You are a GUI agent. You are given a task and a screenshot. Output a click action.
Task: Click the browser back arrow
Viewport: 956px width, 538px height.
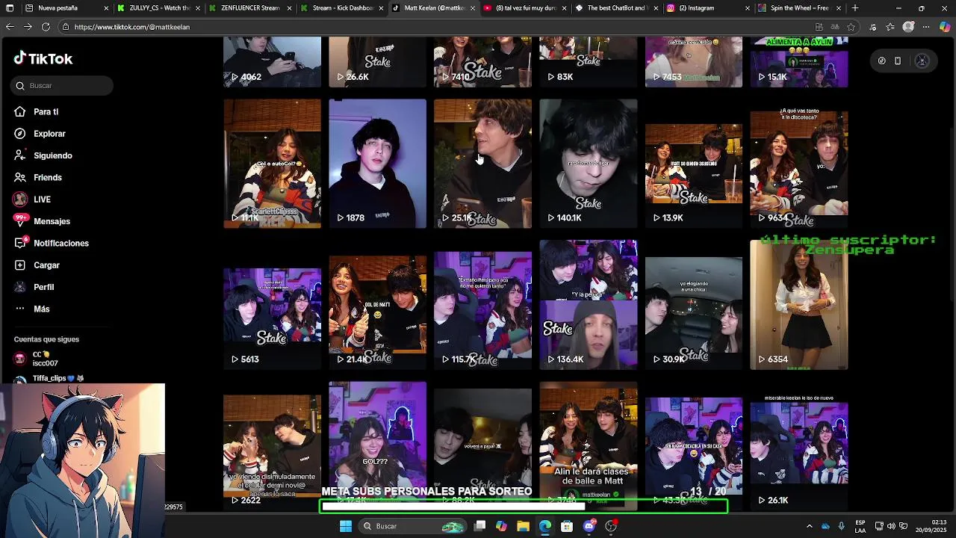10,27
